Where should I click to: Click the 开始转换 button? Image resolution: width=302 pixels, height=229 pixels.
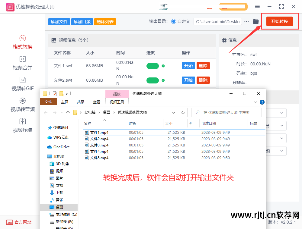pos(279,21)
